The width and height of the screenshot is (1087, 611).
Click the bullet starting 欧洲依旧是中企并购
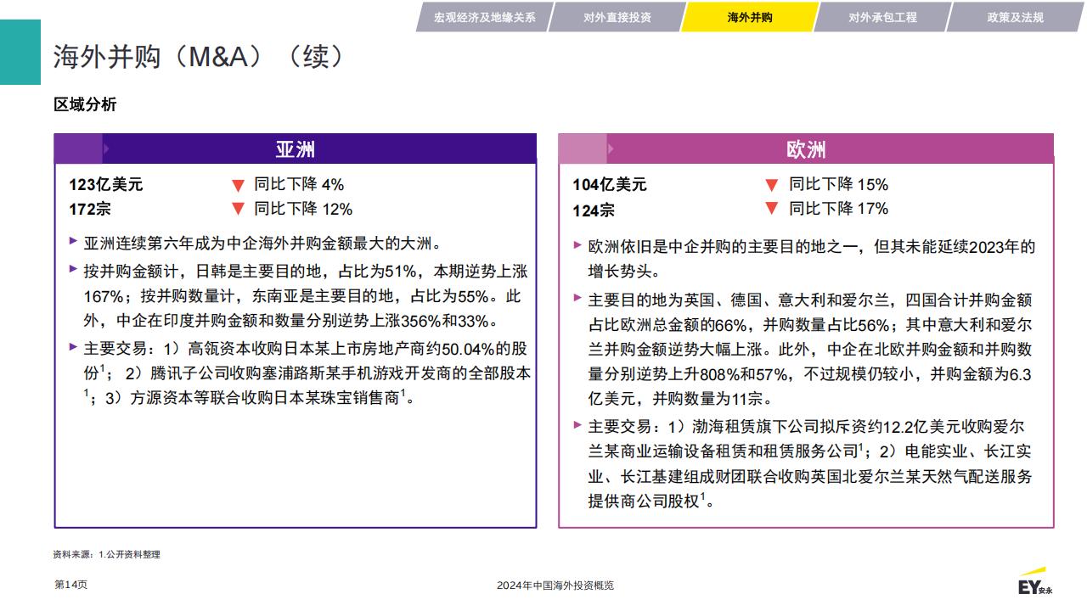pos(812,260)
